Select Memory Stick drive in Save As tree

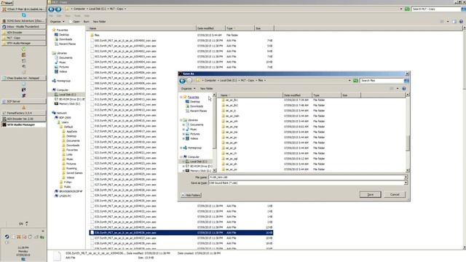tap(200, 171)
